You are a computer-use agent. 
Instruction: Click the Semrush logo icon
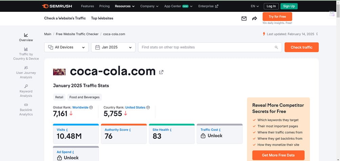45,6
